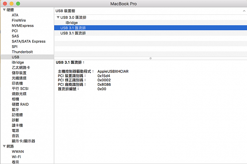Select 音訊 in the sidebar
The height and width of the screenshot is (164, 247).
click(x=15, y=136)
